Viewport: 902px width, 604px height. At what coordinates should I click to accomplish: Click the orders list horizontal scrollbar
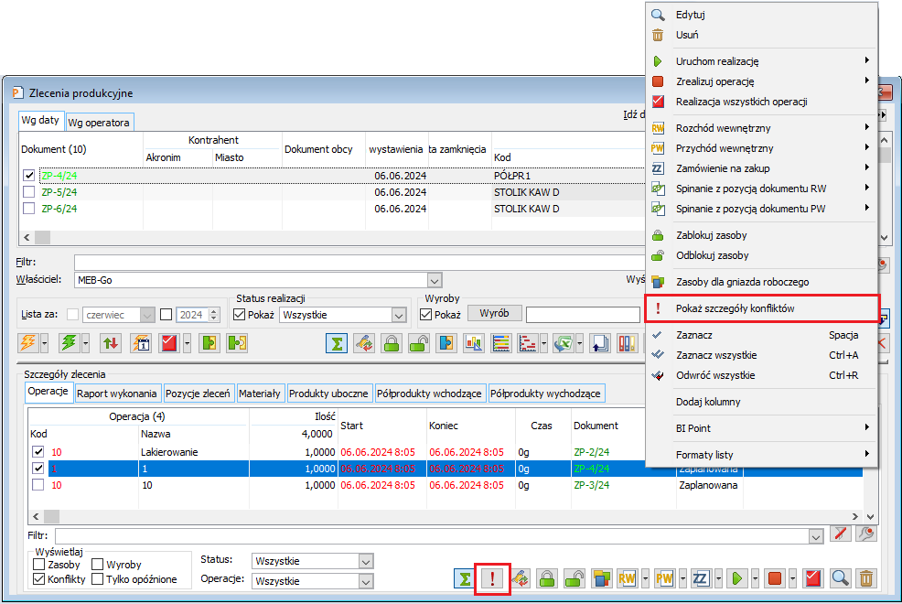point(334,237)
